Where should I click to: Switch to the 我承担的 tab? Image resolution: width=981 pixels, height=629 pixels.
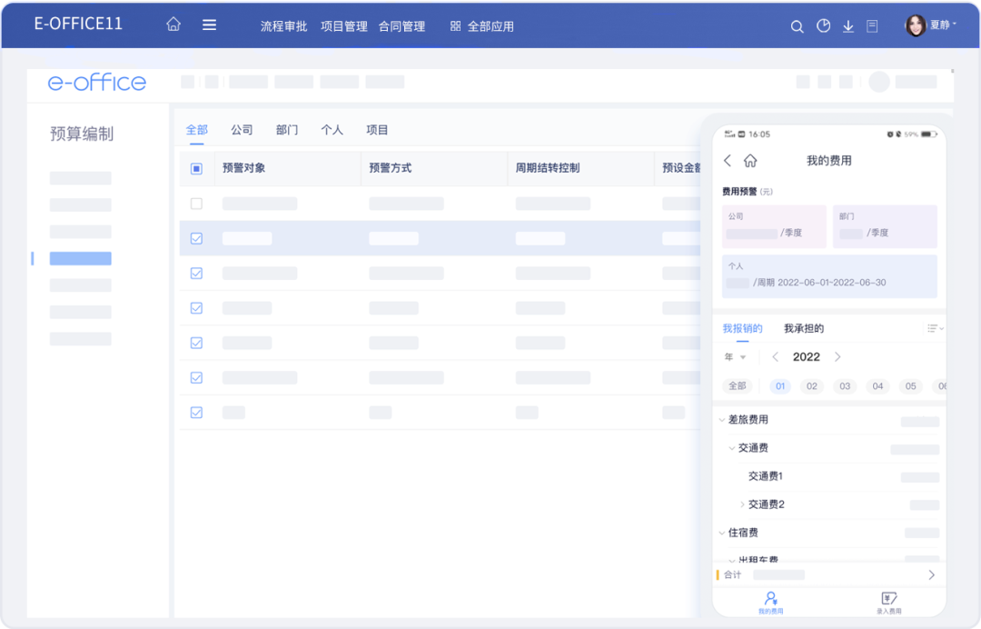tap(804, 328)
